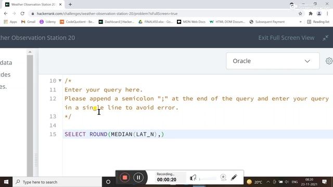Open the Windows notification center
This screenshot has height=187, width=333.
pos(324,182)
